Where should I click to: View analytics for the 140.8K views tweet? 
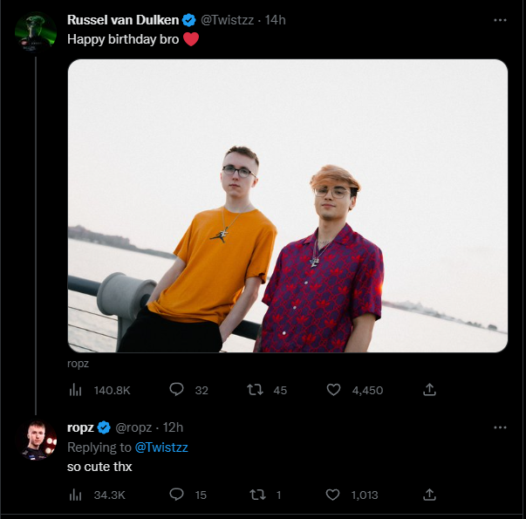tap(75, 390)
